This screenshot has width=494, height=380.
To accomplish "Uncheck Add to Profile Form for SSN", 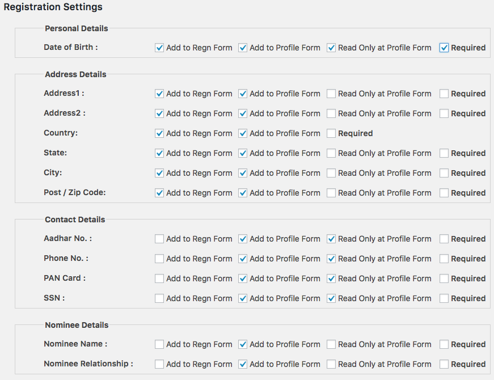I will tap(243, 298).
